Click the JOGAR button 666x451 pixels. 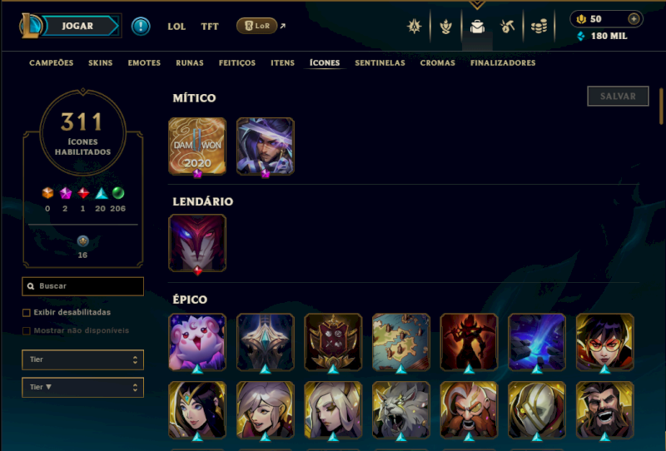point(77,26)
